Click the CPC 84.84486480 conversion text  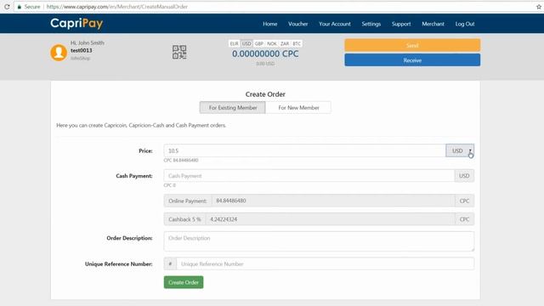(181, 161)
